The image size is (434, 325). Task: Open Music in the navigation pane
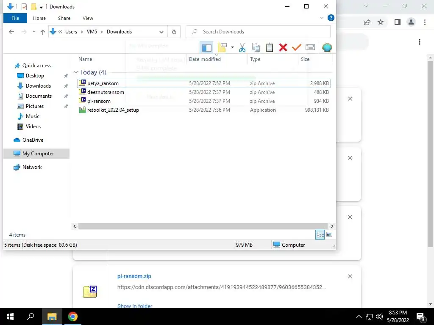pyautogui.click(x=32, y=116)
